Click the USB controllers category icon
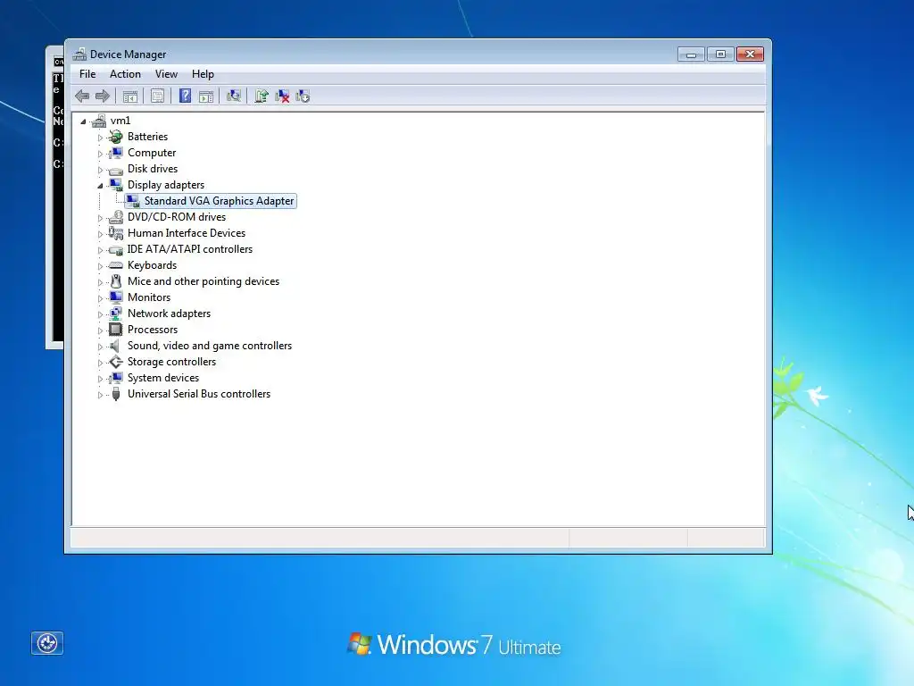This screenshot has height=686, width=914. point(116,394)
